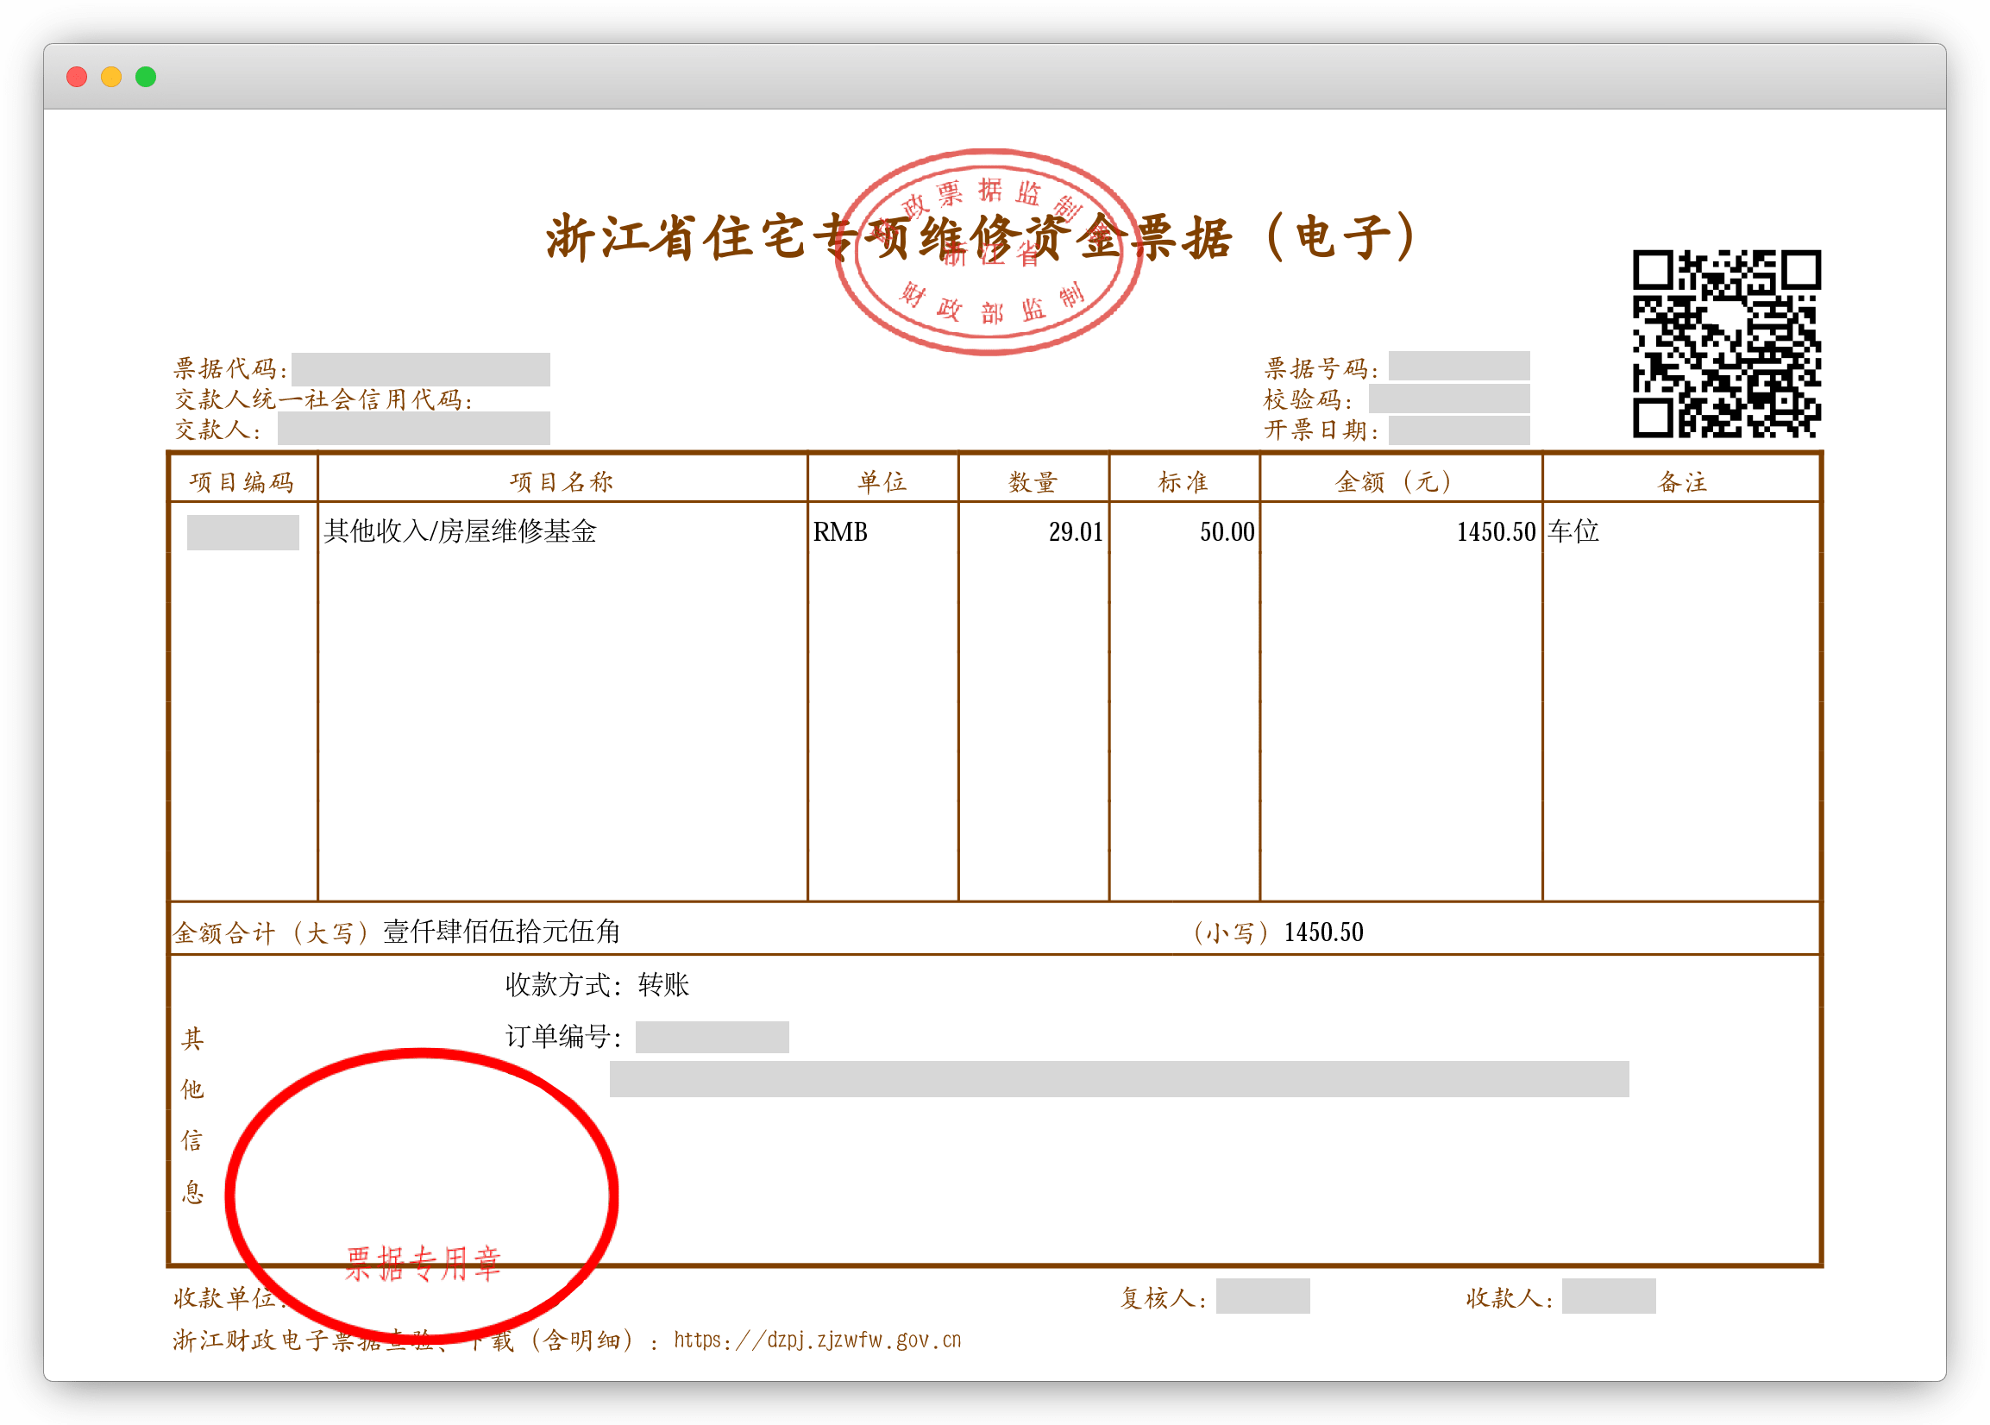Click the 校验码 value field
This screenshot has height=1425, width=1990.
(x=1448, y=399)
